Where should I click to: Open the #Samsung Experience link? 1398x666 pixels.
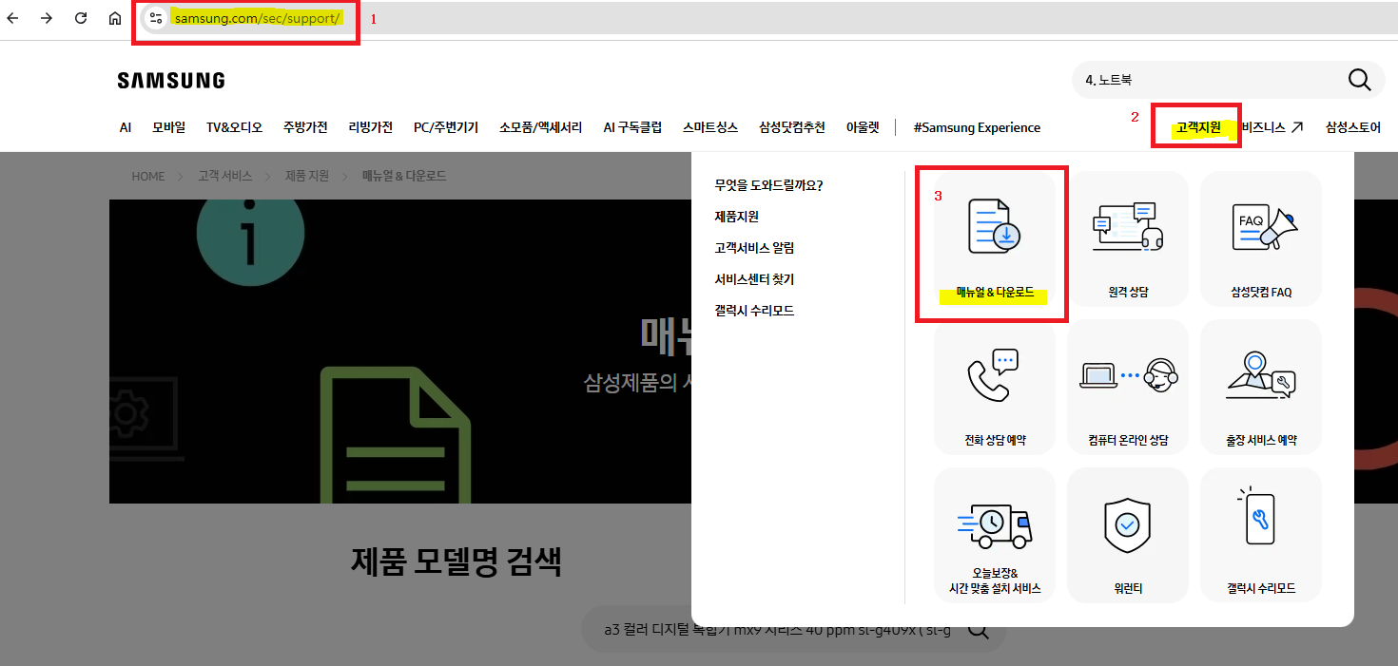(977, 127)
